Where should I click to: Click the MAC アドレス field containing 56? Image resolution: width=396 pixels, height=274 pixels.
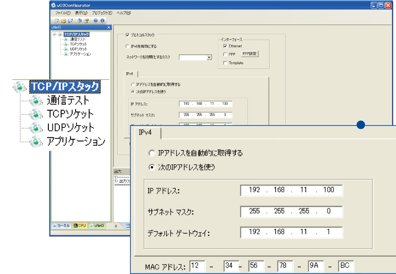[x=256, y=266]
